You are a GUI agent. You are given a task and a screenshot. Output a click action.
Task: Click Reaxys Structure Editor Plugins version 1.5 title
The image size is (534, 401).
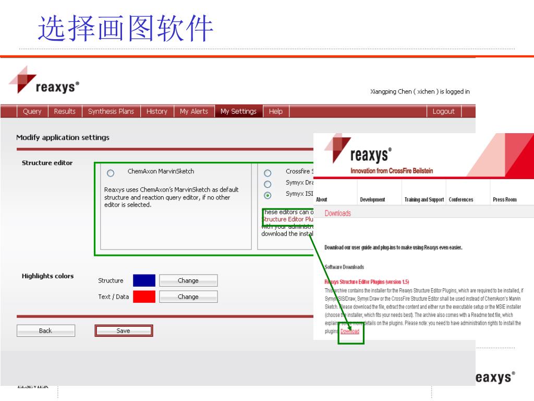[367, 281]
